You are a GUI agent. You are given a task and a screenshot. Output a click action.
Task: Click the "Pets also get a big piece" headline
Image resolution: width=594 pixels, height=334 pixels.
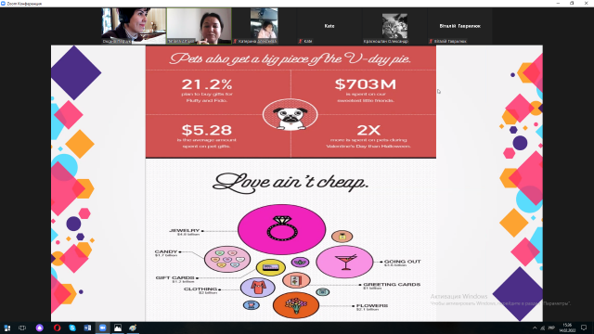click(291, 58)
